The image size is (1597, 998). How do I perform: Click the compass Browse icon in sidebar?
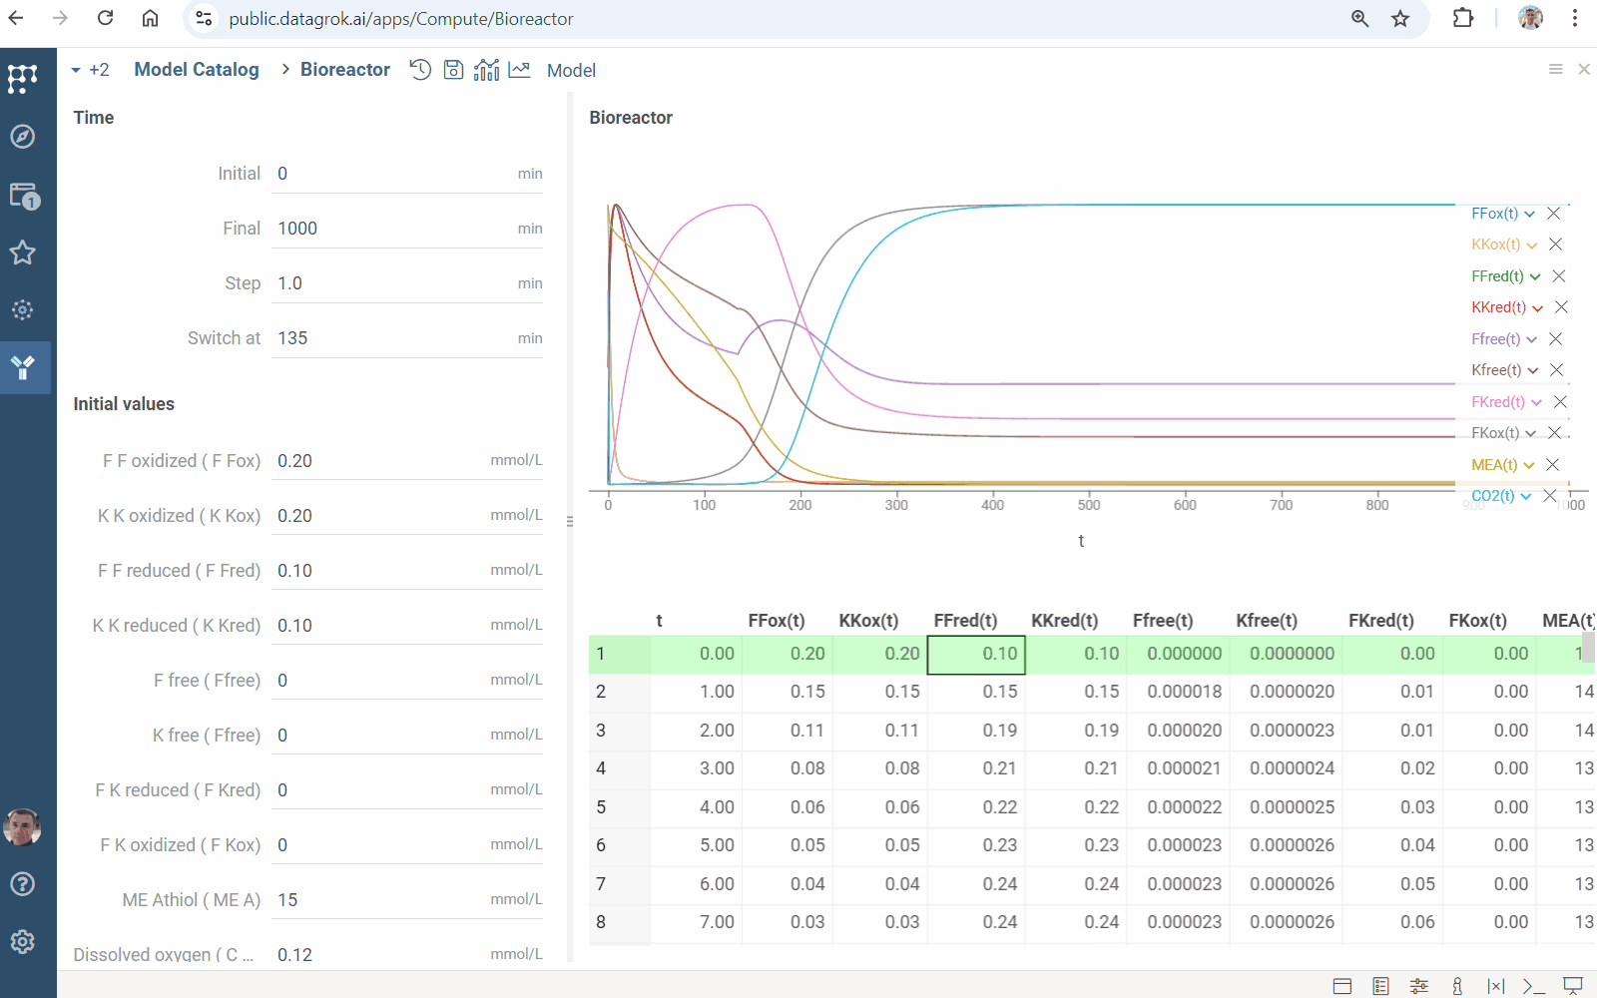[22, 137]
